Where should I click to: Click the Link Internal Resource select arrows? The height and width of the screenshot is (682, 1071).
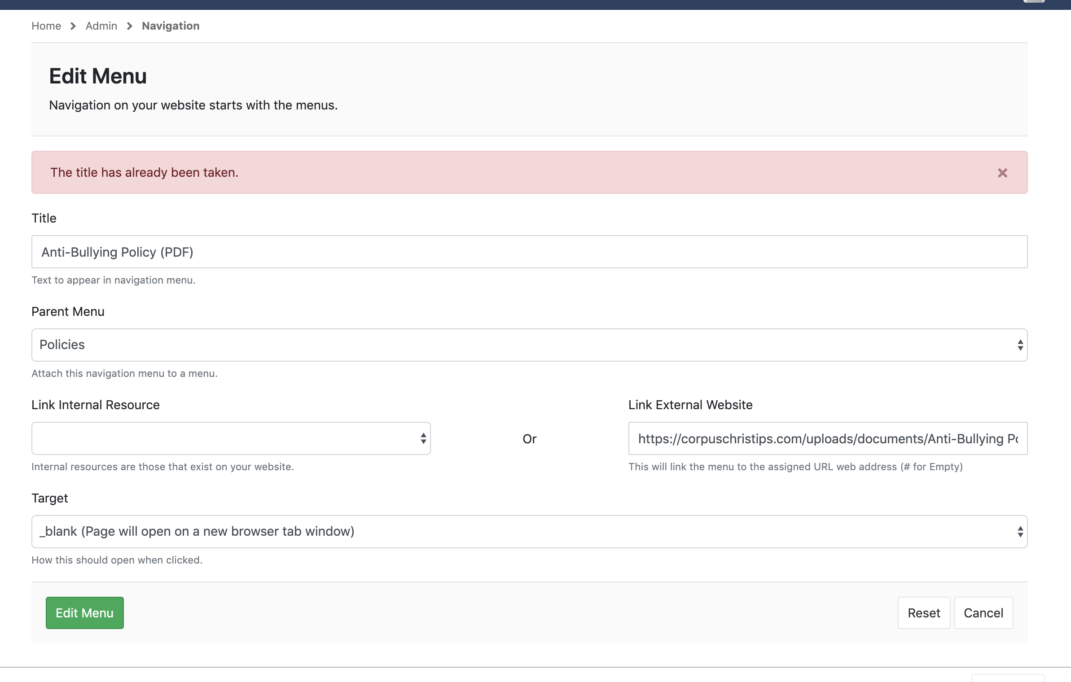[423, 438]
